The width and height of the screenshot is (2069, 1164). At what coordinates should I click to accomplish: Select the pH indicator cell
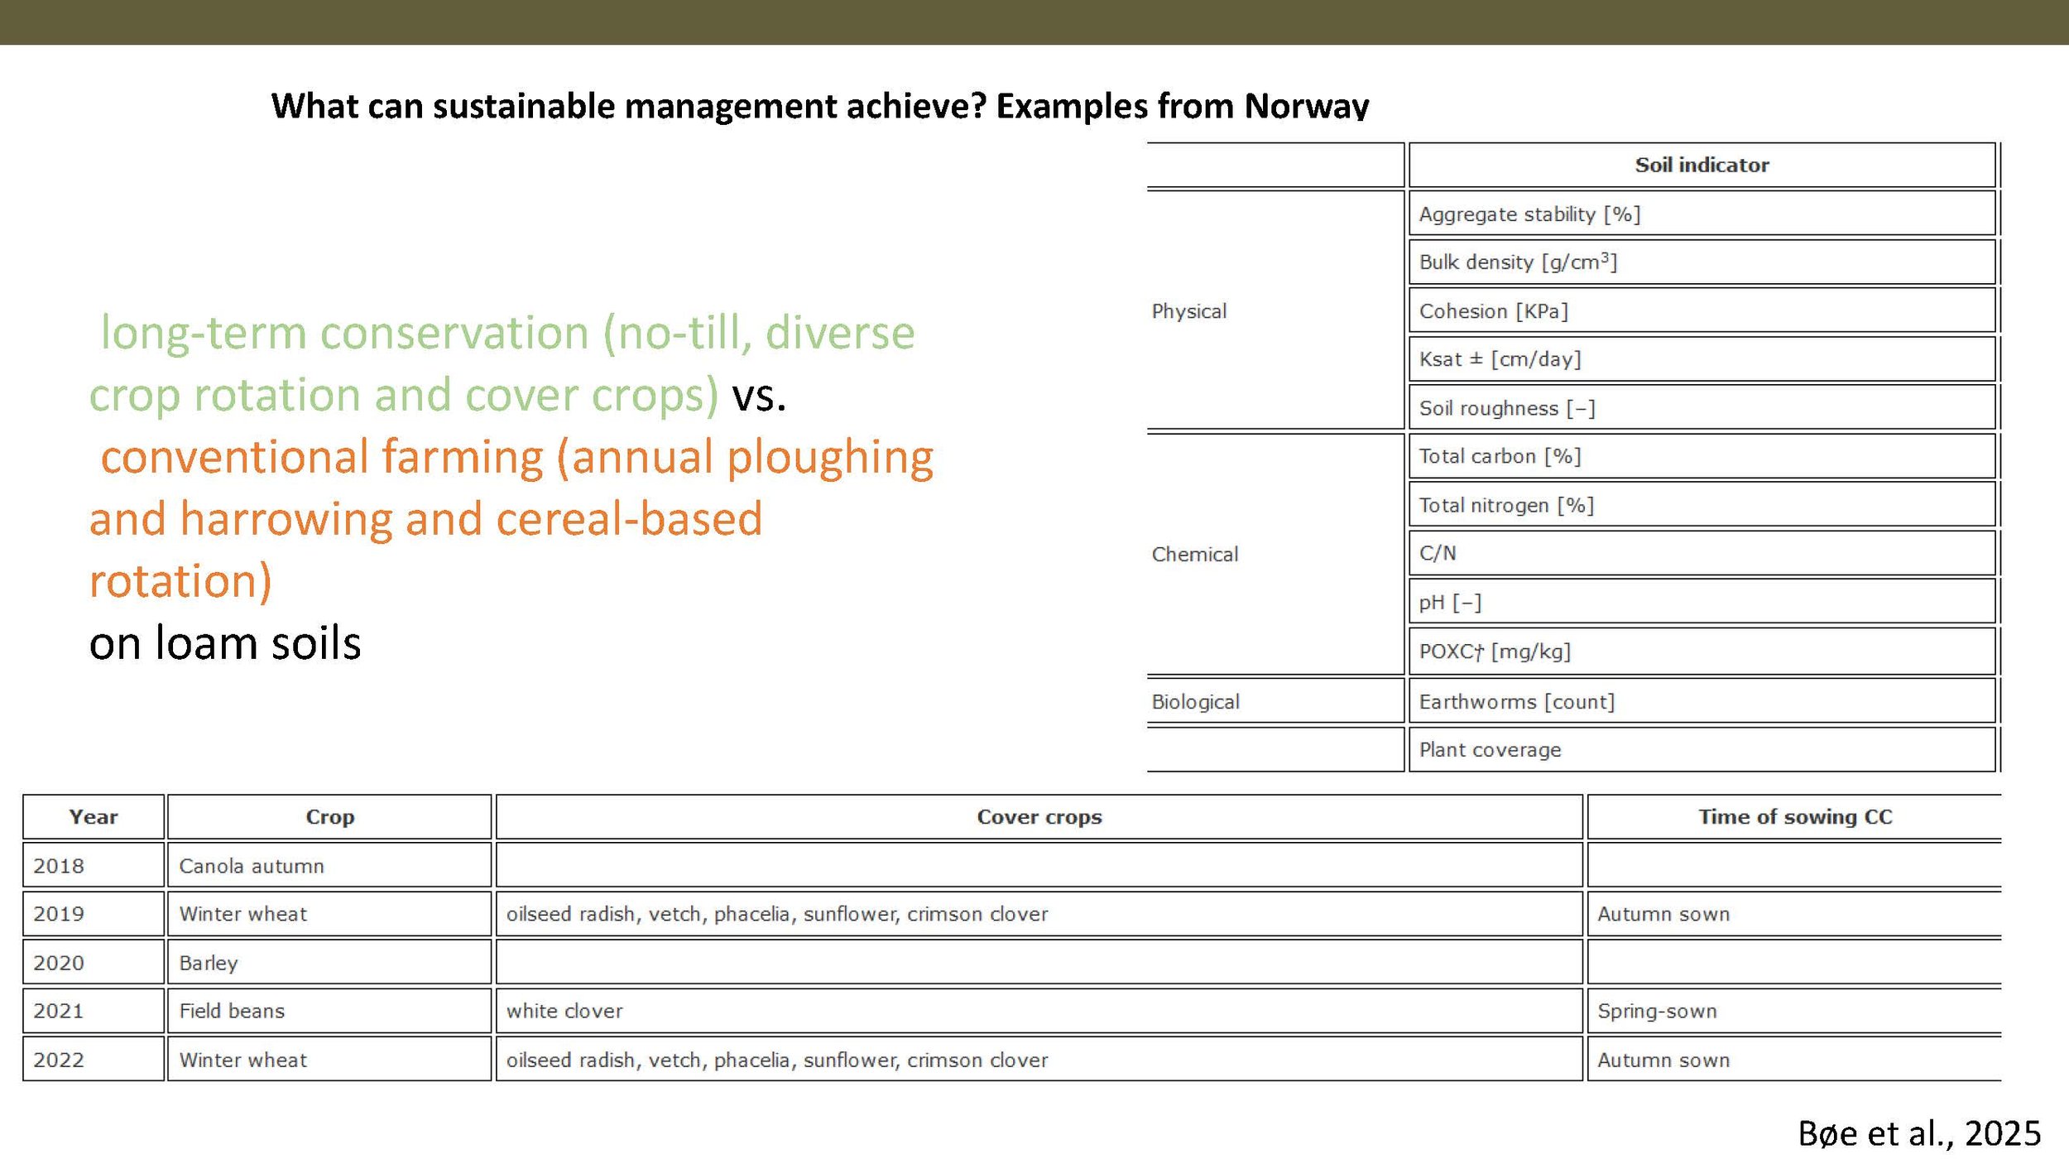1448,602
